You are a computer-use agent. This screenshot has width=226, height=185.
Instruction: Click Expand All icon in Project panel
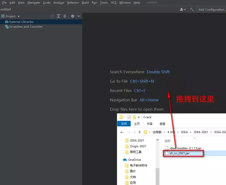pos(59,16)
